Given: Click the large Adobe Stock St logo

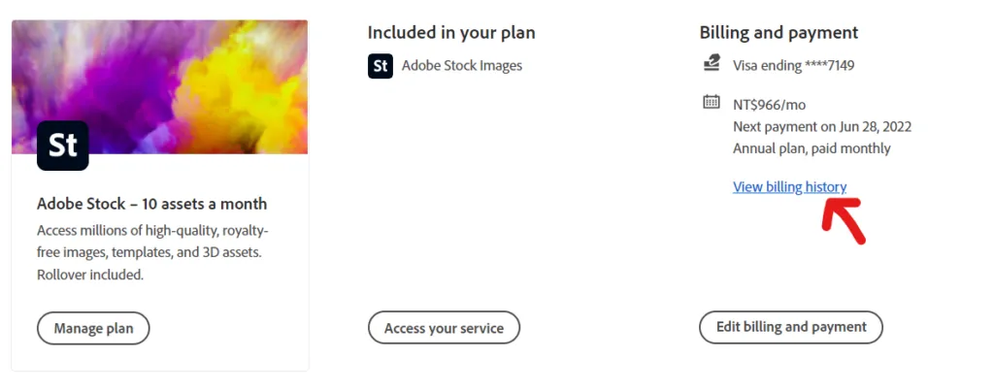Looking at the screenshot, I should [63, 146].
